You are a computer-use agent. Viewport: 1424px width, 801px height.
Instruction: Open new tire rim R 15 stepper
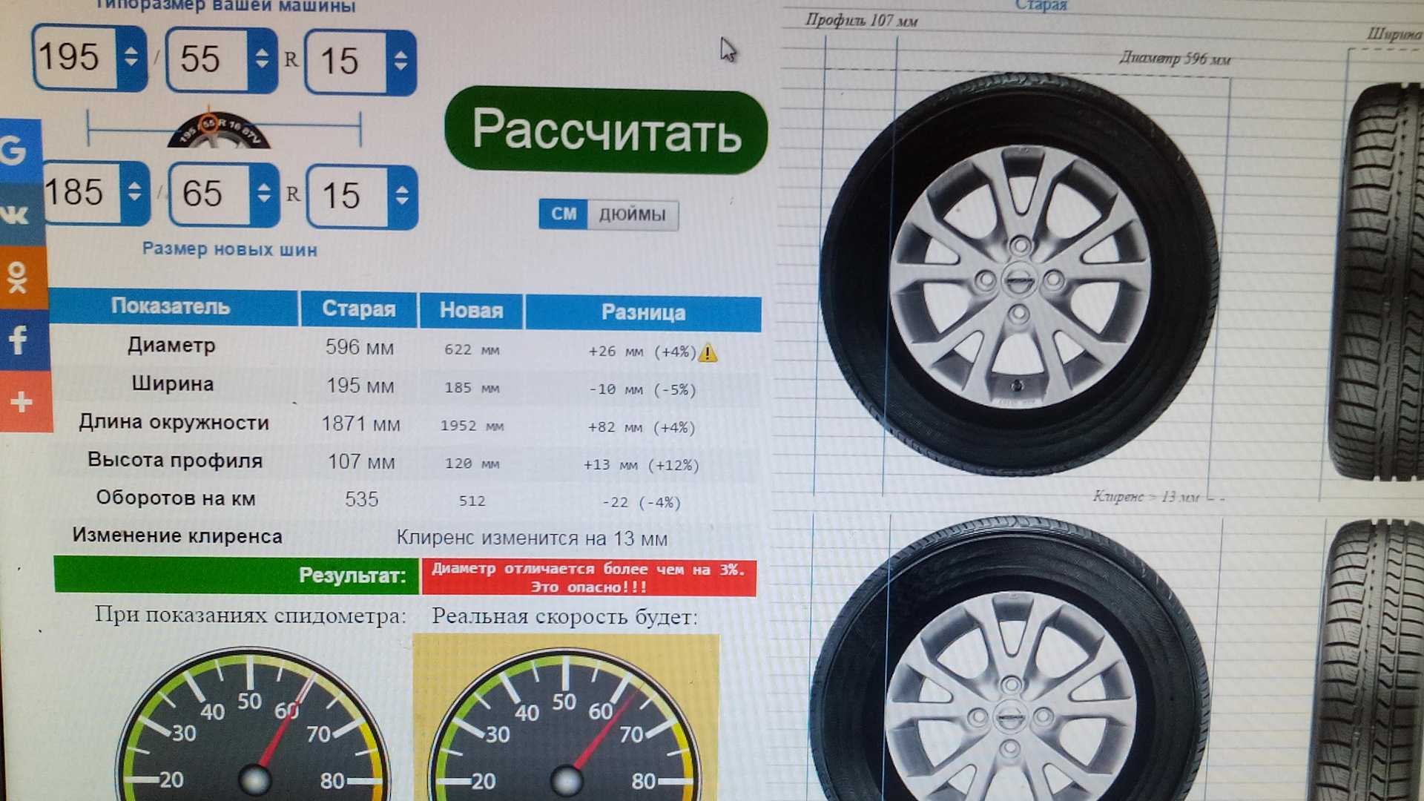pyautogui.click(x=402, y=197)
